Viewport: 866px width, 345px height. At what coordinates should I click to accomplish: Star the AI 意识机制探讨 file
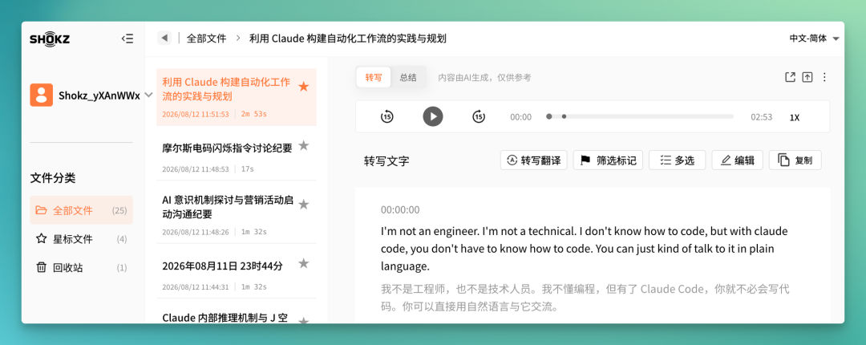click(303, 204)
